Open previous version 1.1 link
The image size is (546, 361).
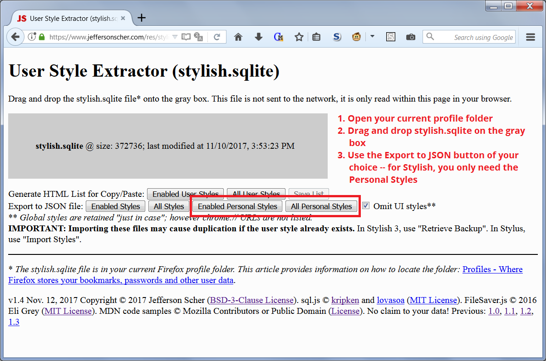tap(510, 312)
